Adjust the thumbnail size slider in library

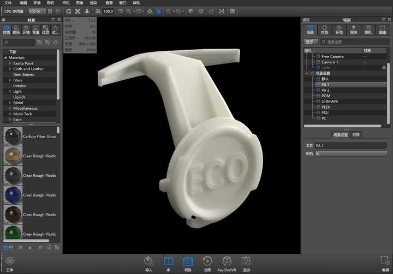[30, 248]
